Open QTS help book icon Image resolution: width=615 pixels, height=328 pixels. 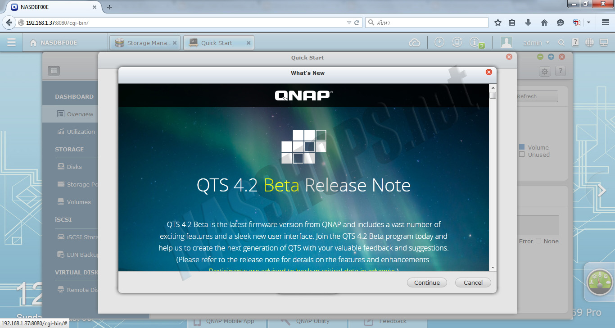[x=575, y=42]
